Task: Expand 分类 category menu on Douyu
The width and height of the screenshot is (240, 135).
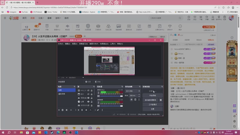Action: (41, 18)
